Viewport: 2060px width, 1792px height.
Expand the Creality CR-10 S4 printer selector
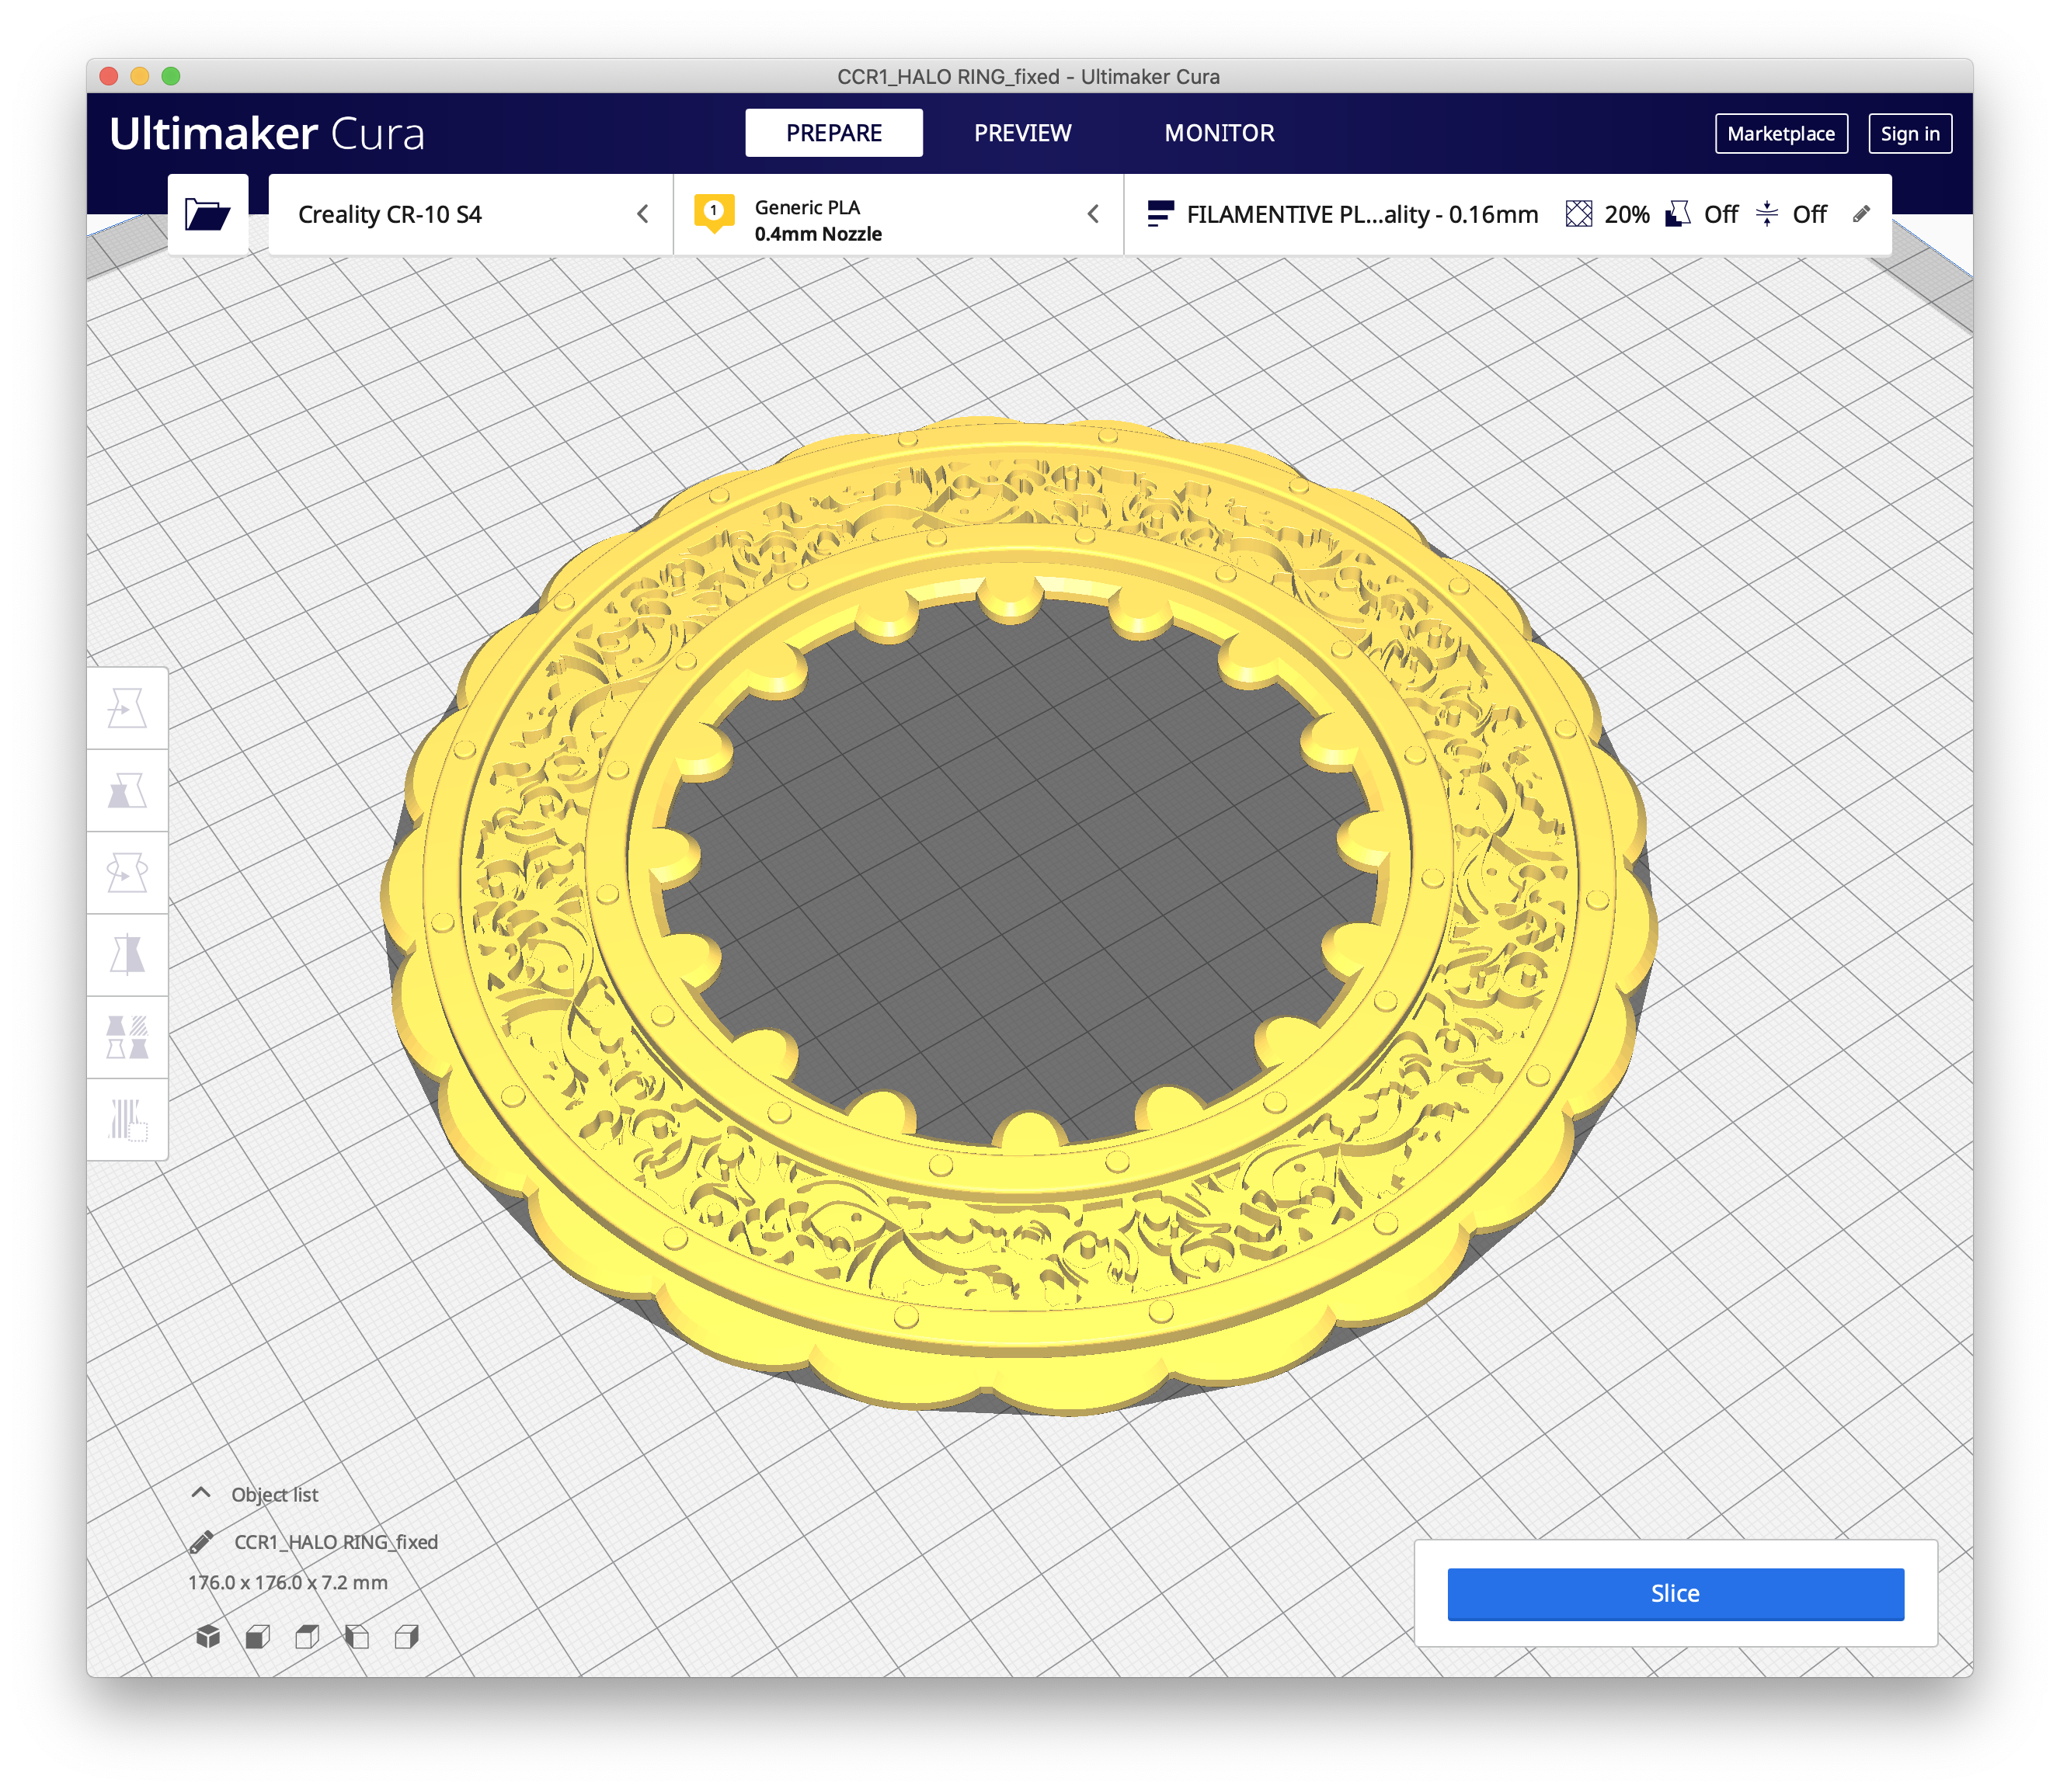[470, 214]
